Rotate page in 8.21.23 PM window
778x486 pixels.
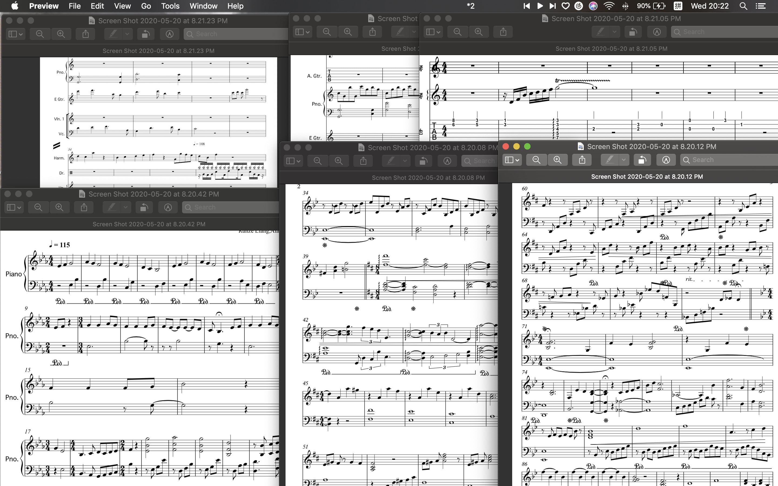(x=146, y=34)
